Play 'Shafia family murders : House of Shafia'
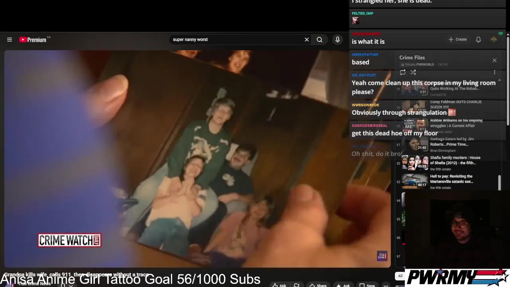The image size is (510, 287). (x=455, y=160)
